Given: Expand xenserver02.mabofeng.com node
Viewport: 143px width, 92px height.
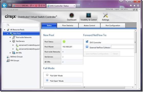Looking at the screenshot, I should pos(13,49).
